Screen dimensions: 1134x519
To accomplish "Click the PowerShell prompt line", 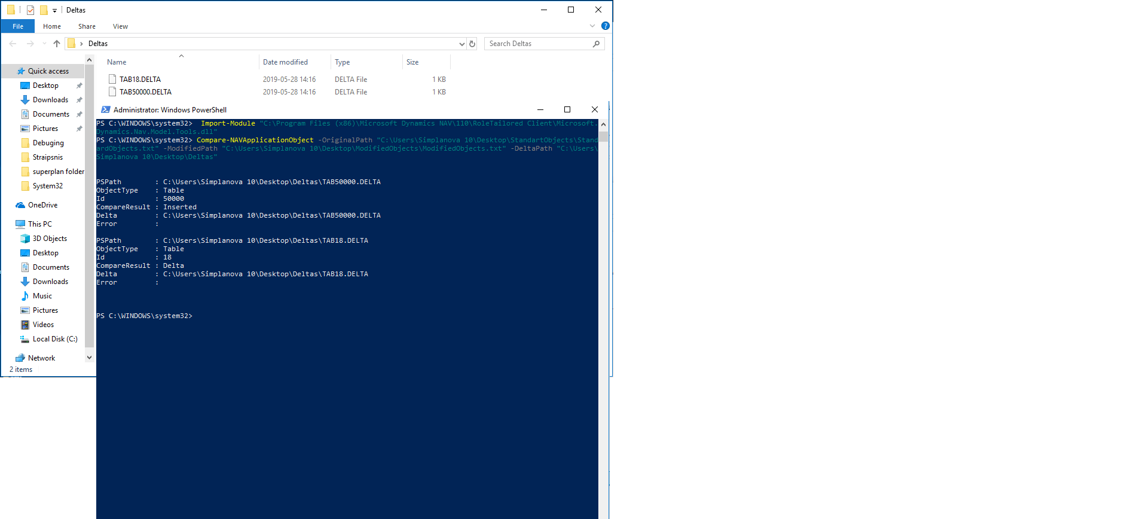I will (144, 316).
